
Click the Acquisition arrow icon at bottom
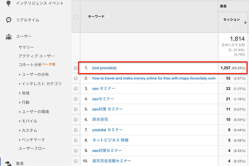[9, 163]
